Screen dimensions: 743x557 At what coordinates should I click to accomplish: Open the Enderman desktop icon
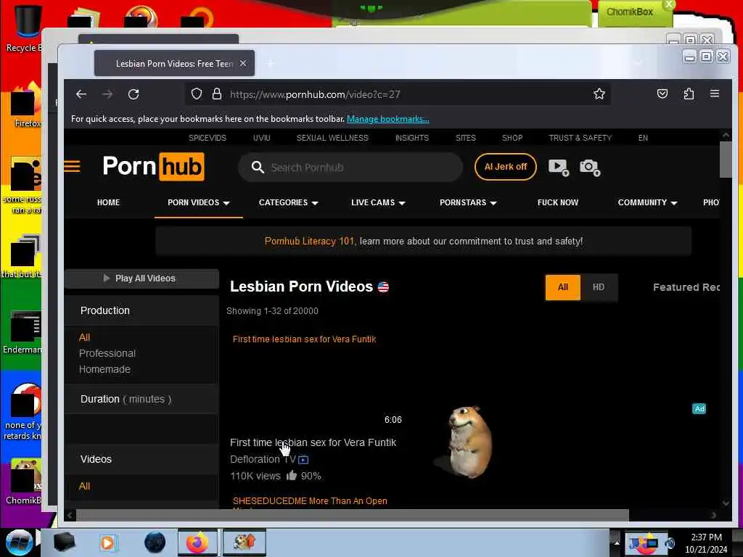(x=22, y=331)
